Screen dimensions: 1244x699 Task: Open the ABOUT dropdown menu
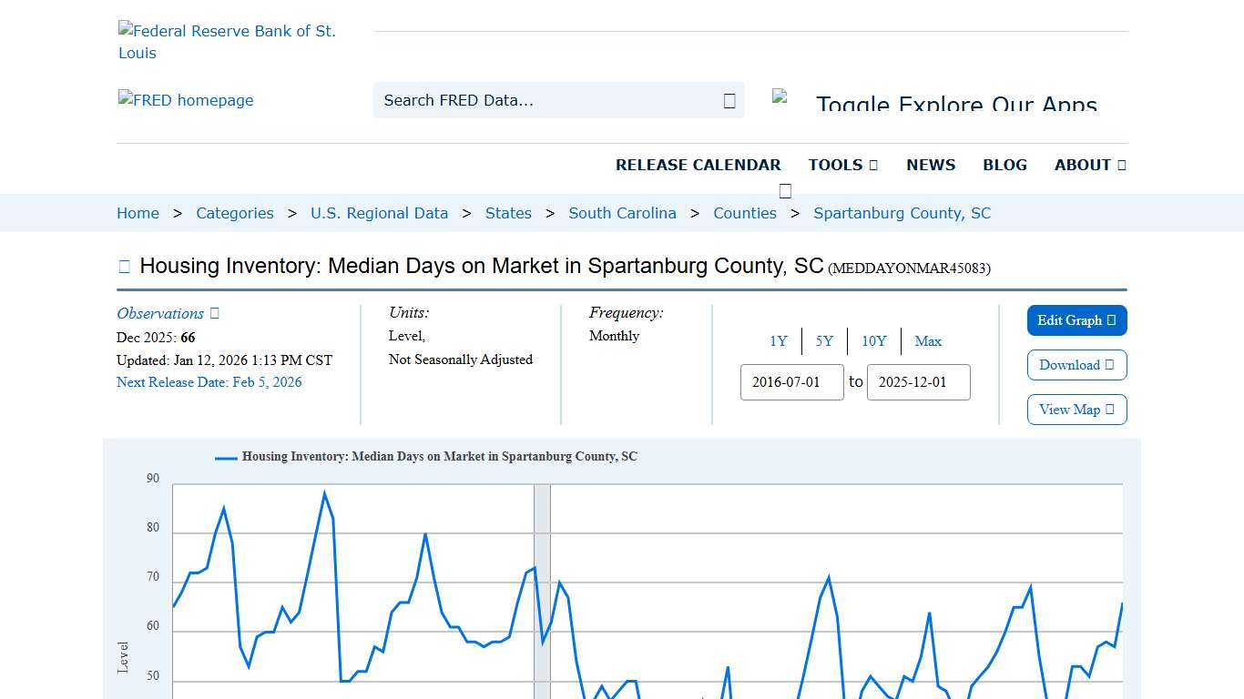tap(1089, 165)
